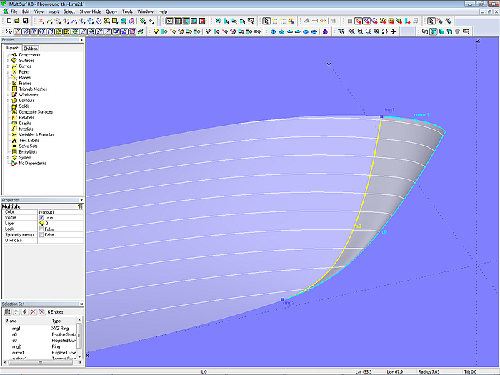Click the red X remove icon in Selection Set
Image resolution: width=500 pixels, height=375 pixels.
pos(33,311)
